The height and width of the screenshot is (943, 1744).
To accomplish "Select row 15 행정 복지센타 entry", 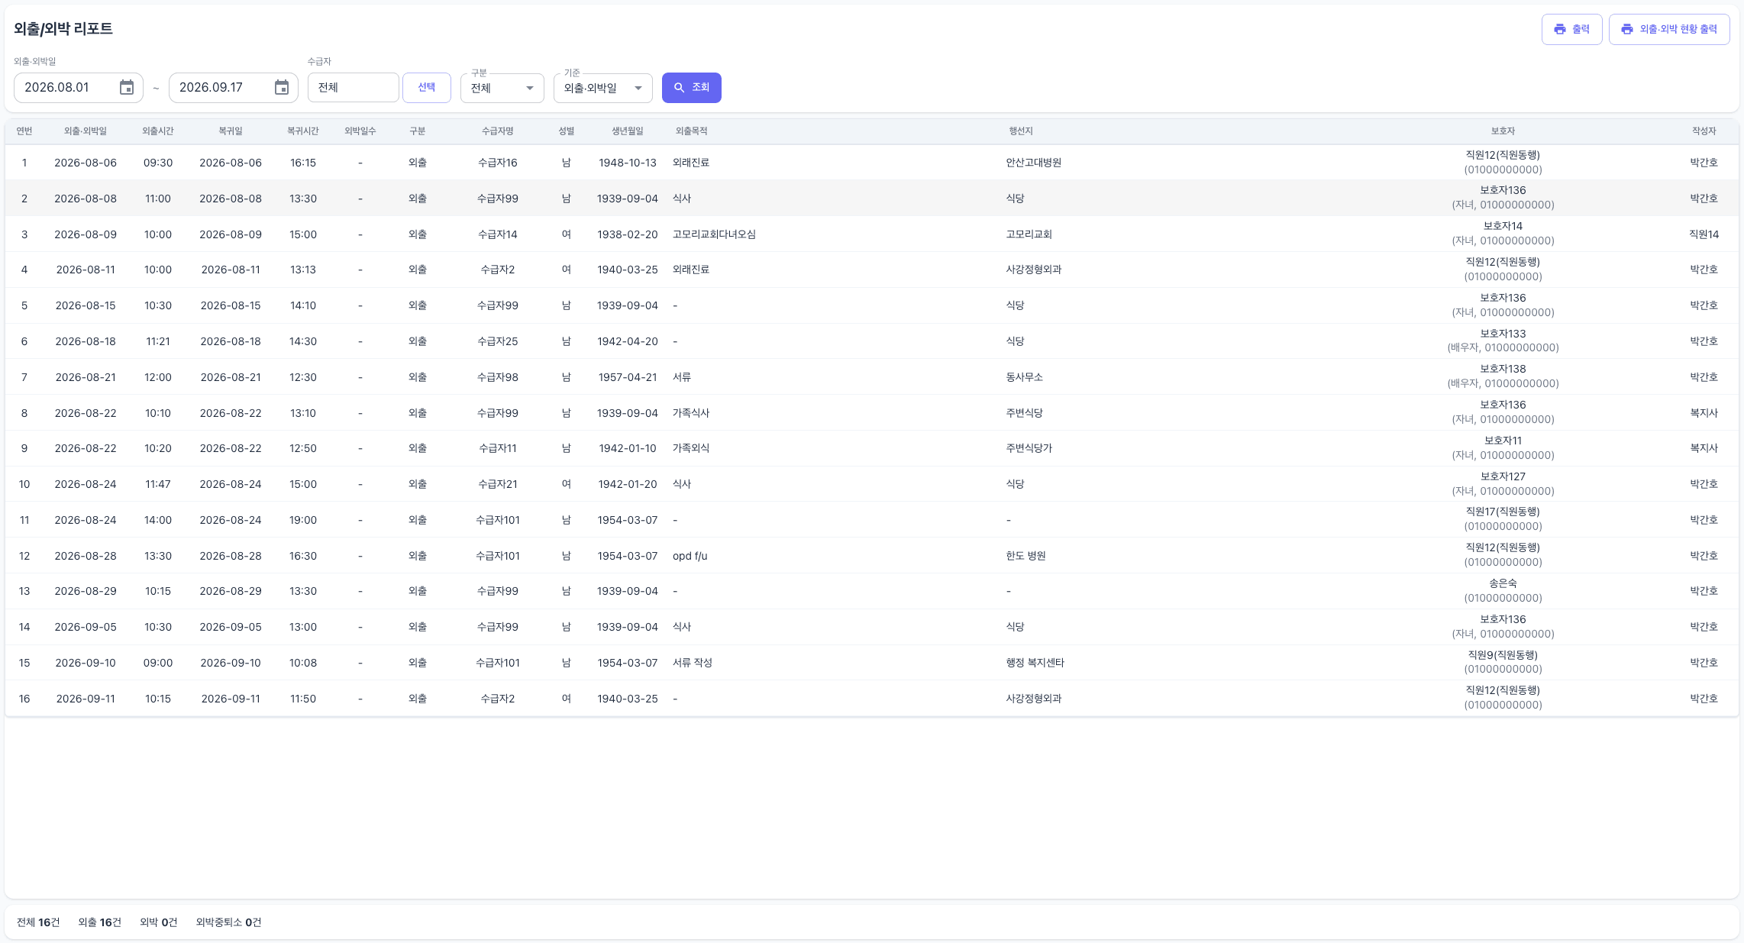I will (x=872, y=663).
